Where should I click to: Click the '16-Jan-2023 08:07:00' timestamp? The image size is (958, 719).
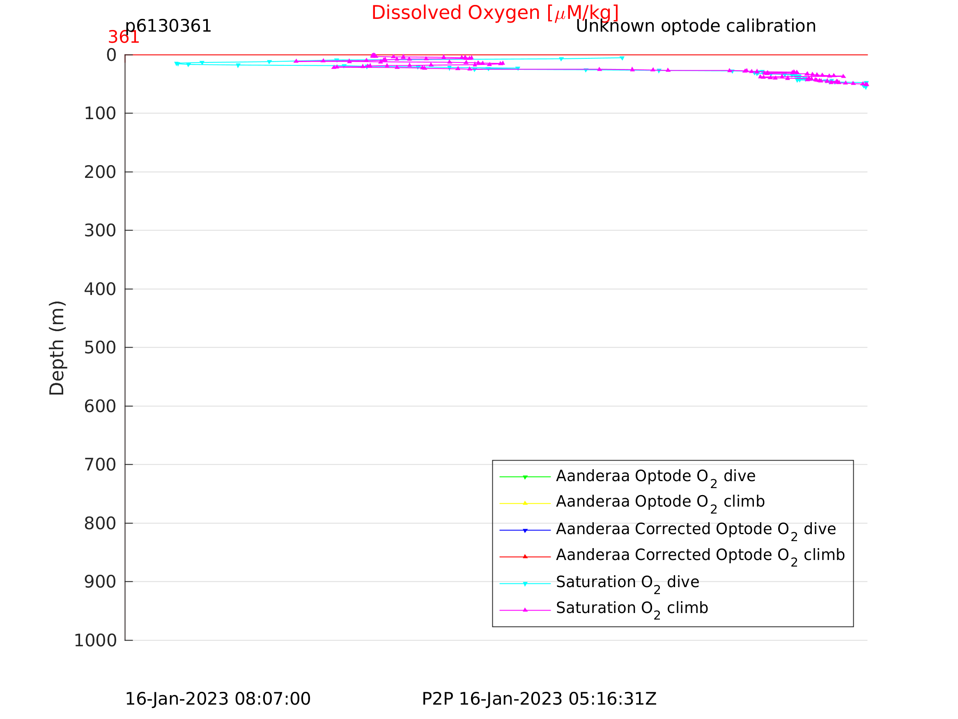[x=218, y=700]
